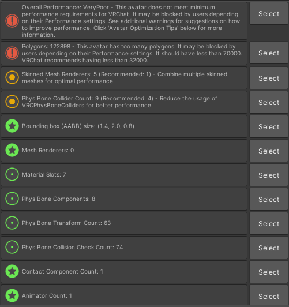This screenshot has width=289, height=307.
Task: Click the green circle icon for Phys Bone Components
Action: coord(12,199)
